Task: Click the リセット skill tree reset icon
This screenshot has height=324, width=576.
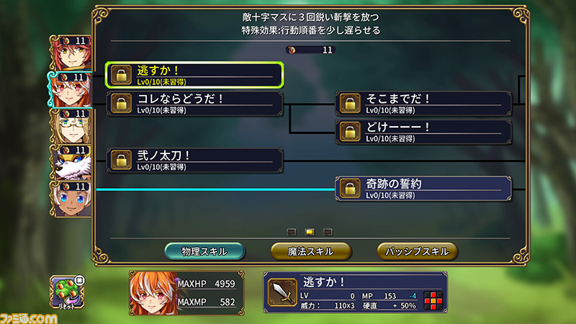Action: click(67, 293)
